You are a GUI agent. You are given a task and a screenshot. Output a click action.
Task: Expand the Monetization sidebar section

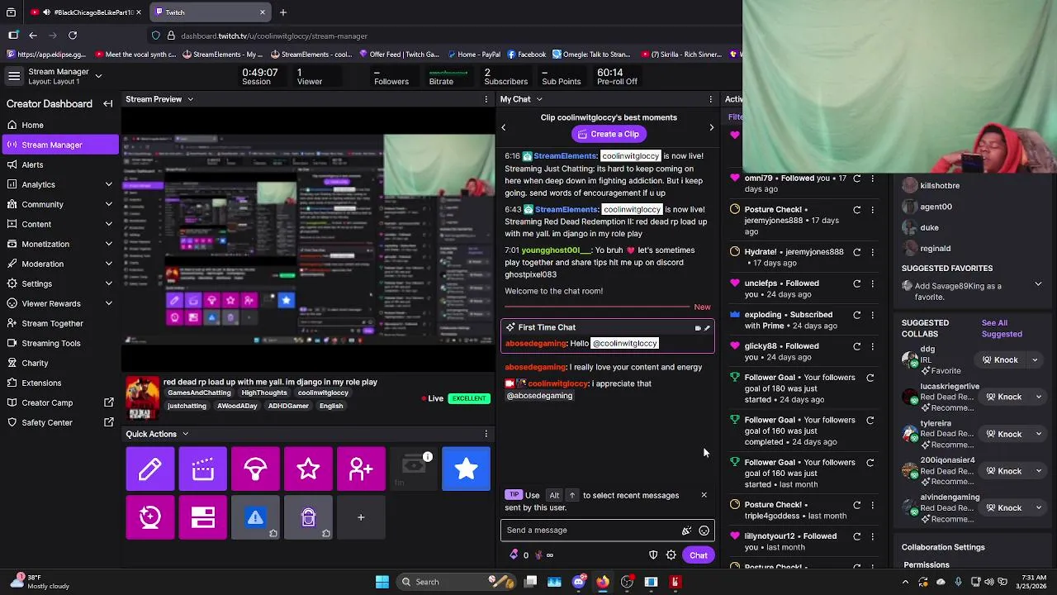pyautogui.click(x=108, y=244)
